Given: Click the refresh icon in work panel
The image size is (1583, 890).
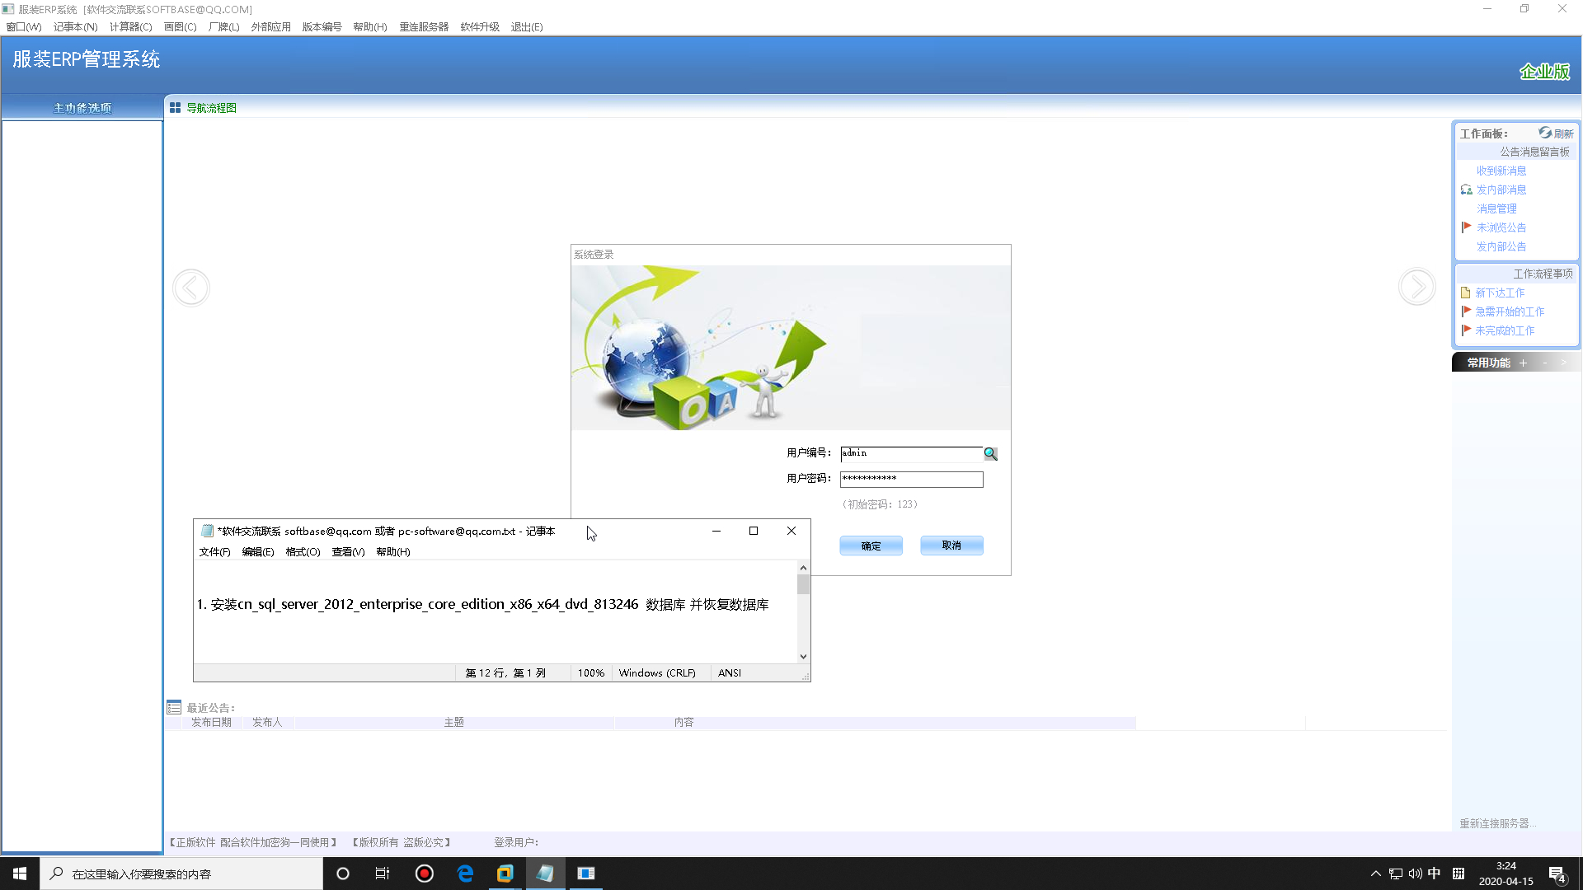Looking at the screenshot, I should (x=1545, y=133).
